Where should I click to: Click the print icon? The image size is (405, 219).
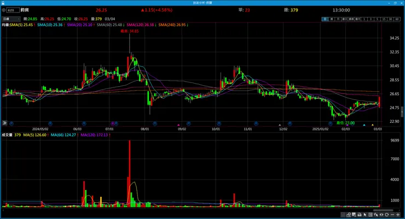pos(359,215)
